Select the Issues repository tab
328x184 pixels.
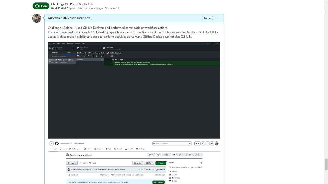click(x=63, y=149)
